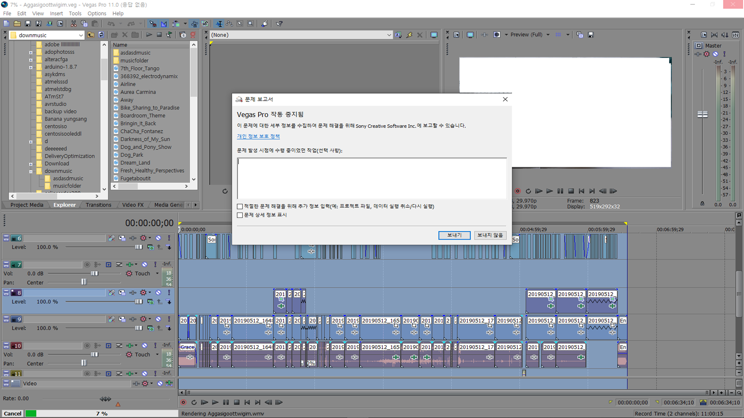Open the 개인 정보 보호 정책 link

click(x=258, y=136)
